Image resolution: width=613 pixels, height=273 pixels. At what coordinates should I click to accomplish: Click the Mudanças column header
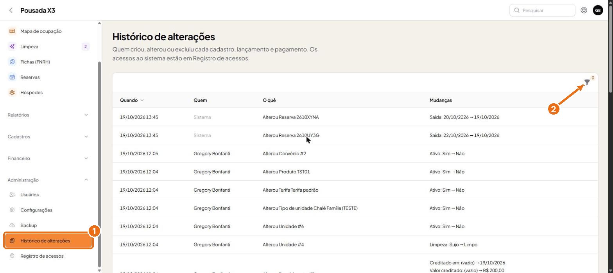[x=441, y=101]
